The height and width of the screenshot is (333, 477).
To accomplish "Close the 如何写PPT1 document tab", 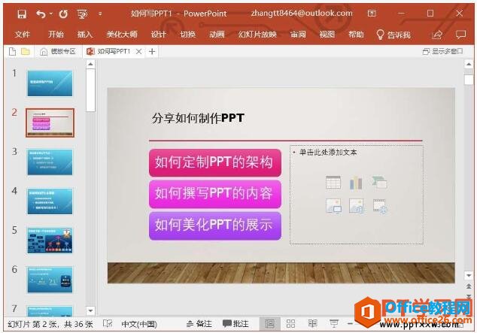I will 138,52.
